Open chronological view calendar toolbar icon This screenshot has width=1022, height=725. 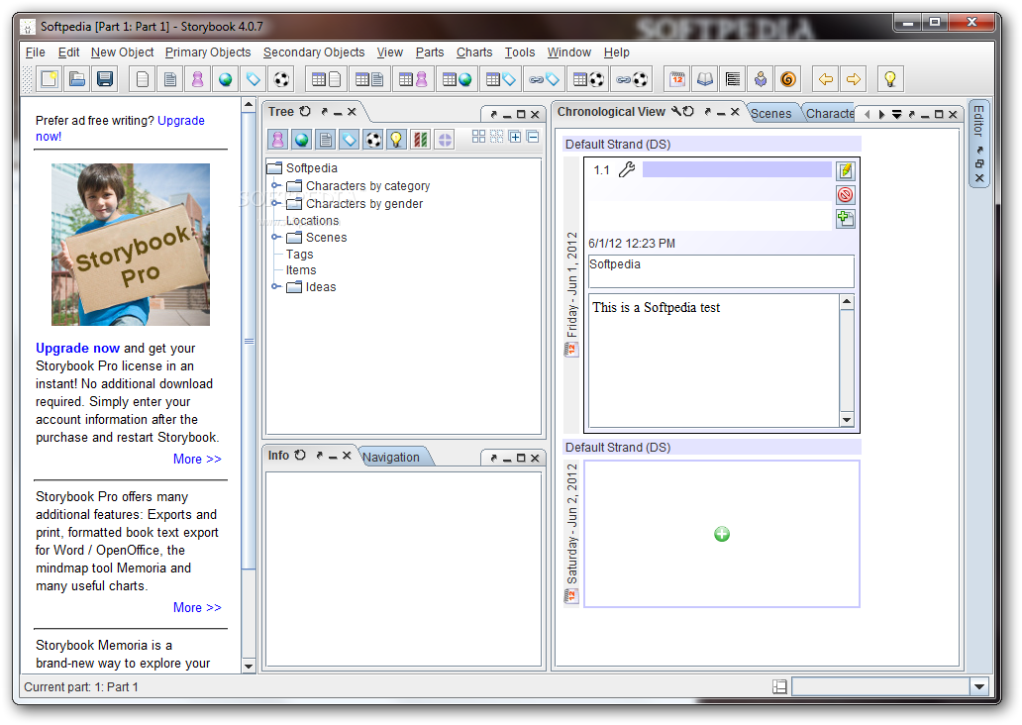click(677, 79)
